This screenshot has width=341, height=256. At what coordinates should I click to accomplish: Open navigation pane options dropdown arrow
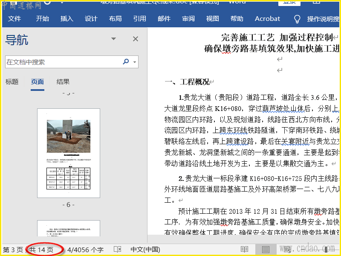click(x=113, y=39)
